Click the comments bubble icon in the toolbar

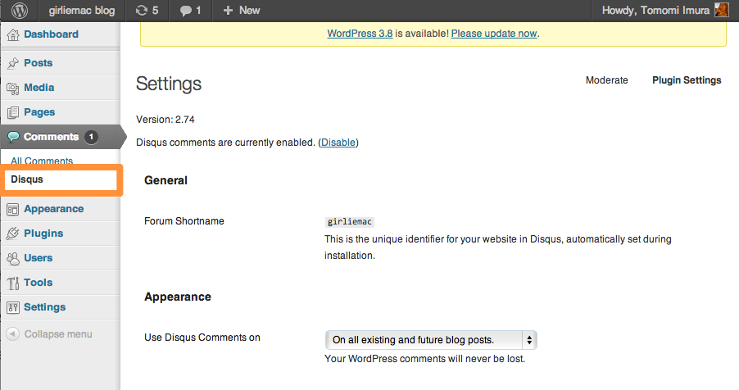[187, 10]
